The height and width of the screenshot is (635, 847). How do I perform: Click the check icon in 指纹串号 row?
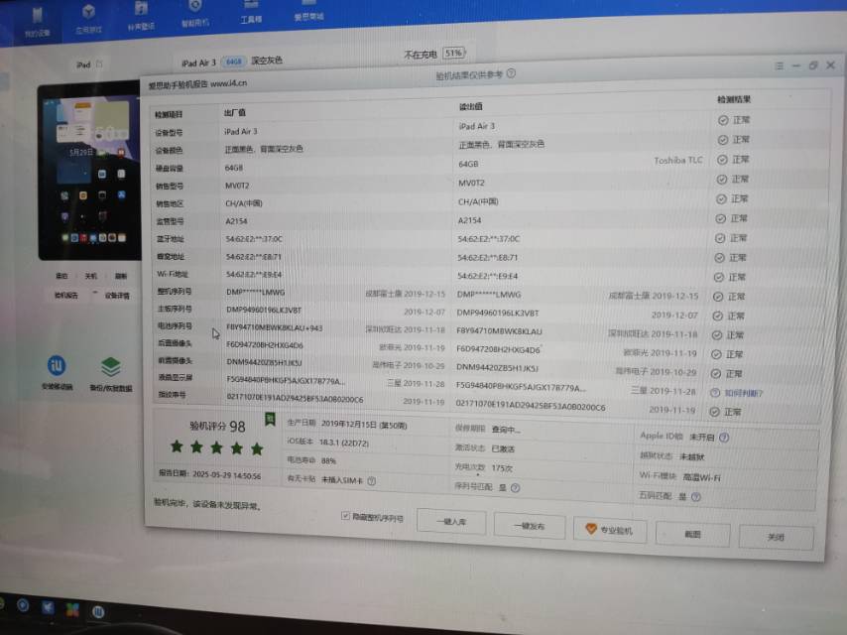[x=714, y=412]
